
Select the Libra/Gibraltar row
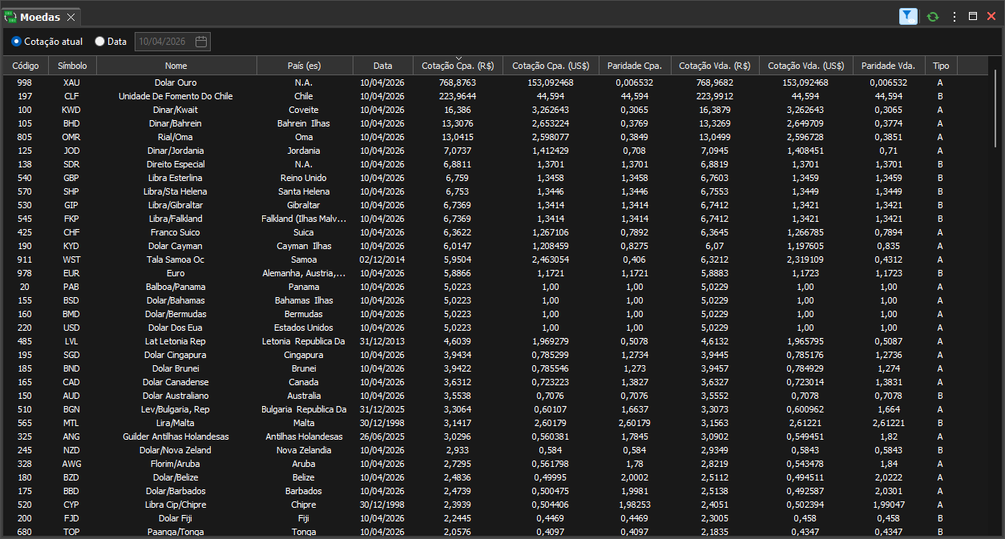tap(495, 205)
